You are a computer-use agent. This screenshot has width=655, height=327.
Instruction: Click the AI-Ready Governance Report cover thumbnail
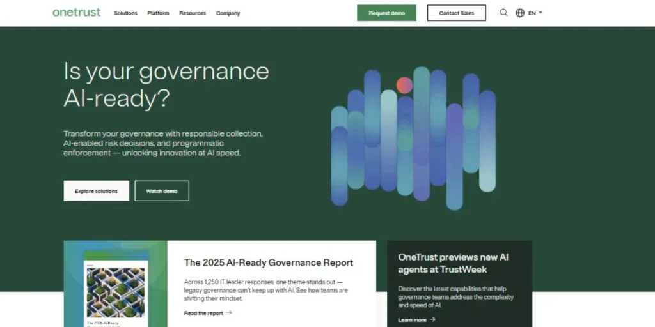[x=116, y=291]
